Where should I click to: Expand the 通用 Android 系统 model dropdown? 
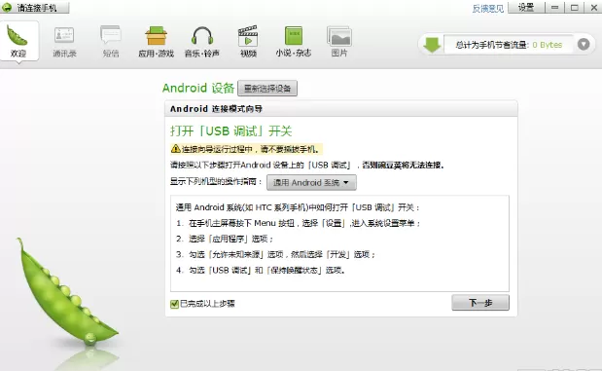point(311,183)
